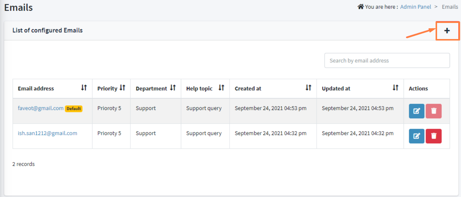The width and height of the screenshot is (461, 197).
Task: Click the + icon to add a new email
Action: 447,30
